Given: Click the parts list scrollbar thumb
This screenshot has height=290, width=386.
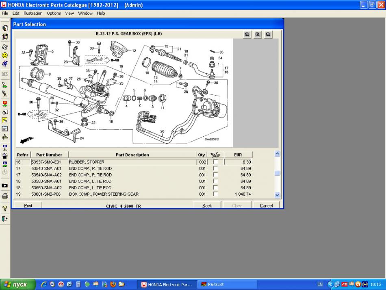Looking at the screenshot, I should click(x=277, y=173).
